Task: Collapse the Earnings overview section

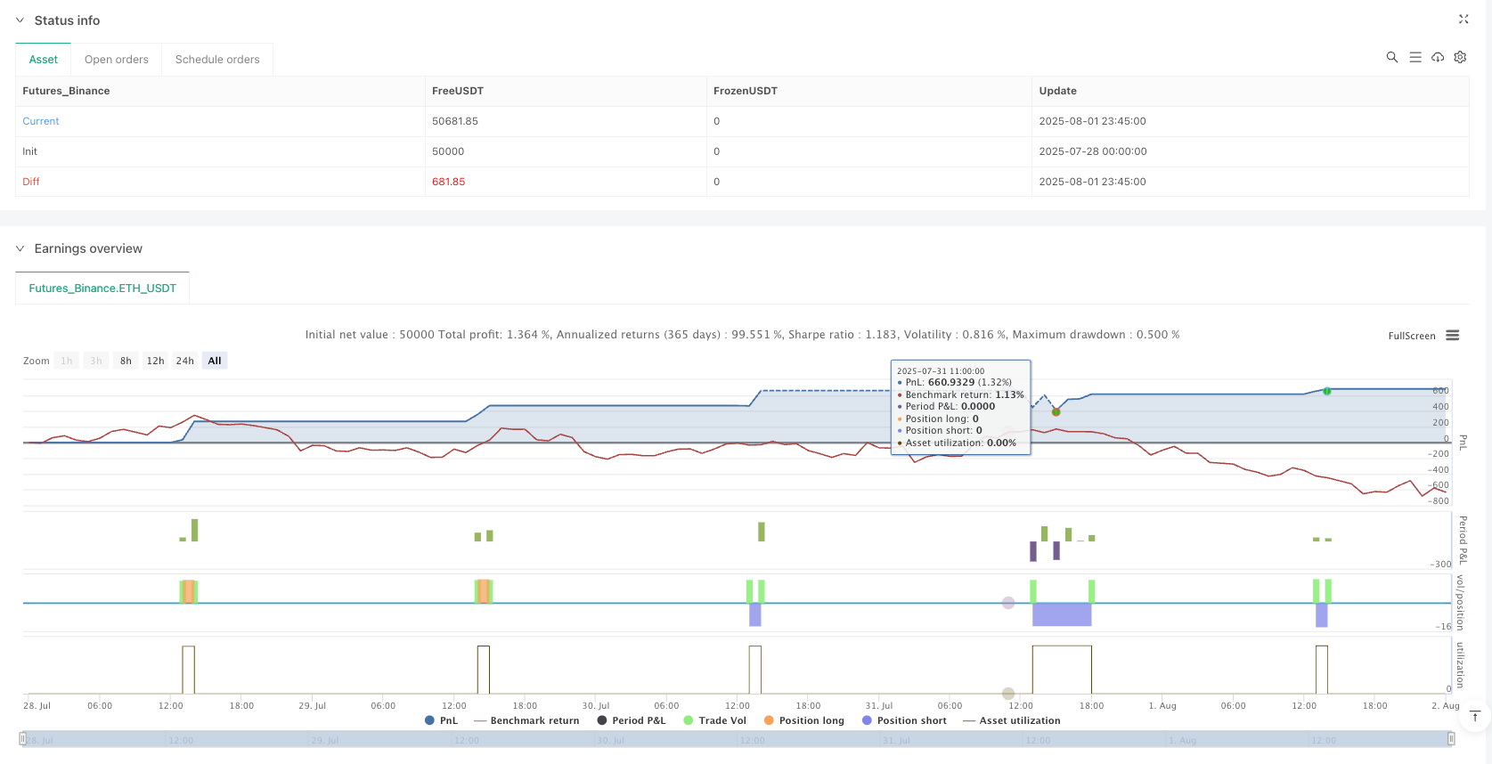Action: (20, 248)
